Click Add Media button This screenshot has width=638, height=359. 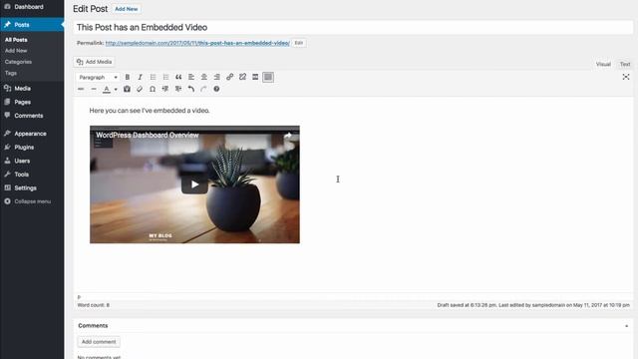[x=95, y=62]
